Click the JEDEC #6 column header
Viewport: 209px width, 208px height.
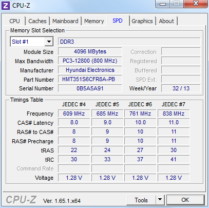click(x=140, y=104)
